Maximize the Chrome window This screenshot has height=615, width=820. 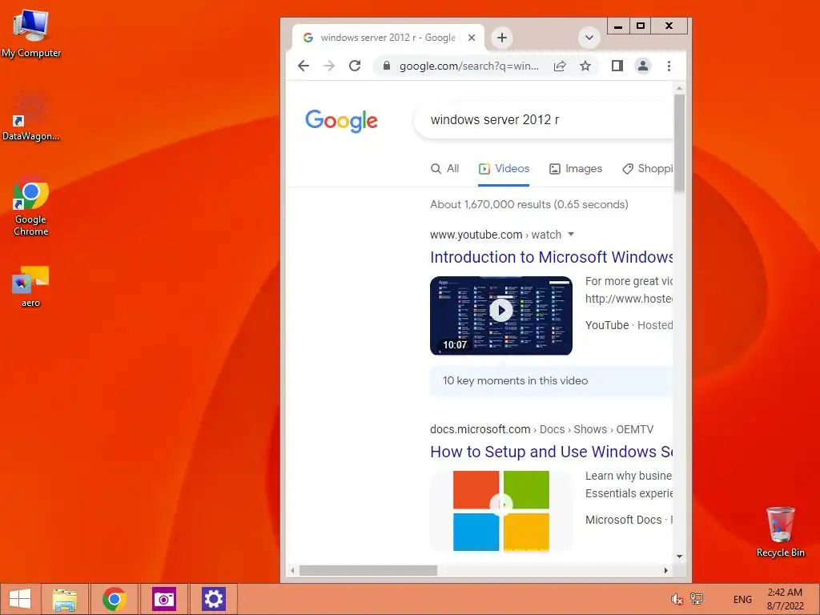[x=641, y=26]
